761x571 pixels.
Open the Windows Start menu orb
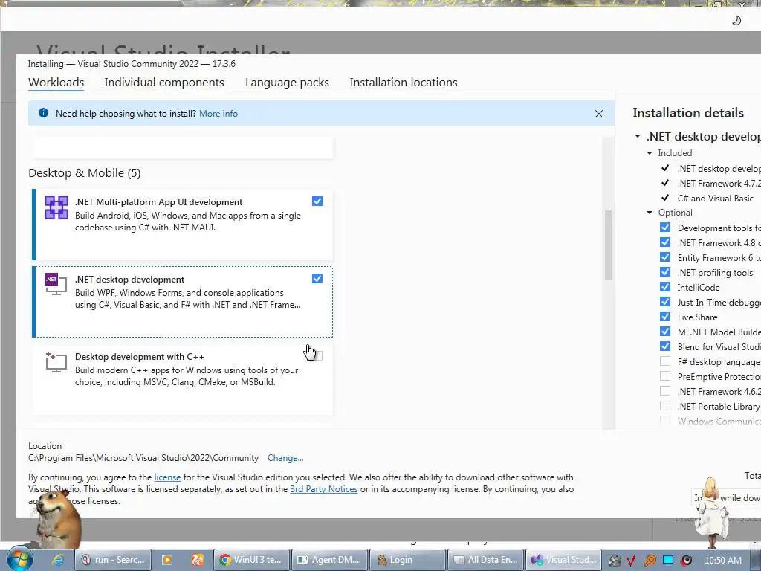[19, 559]
